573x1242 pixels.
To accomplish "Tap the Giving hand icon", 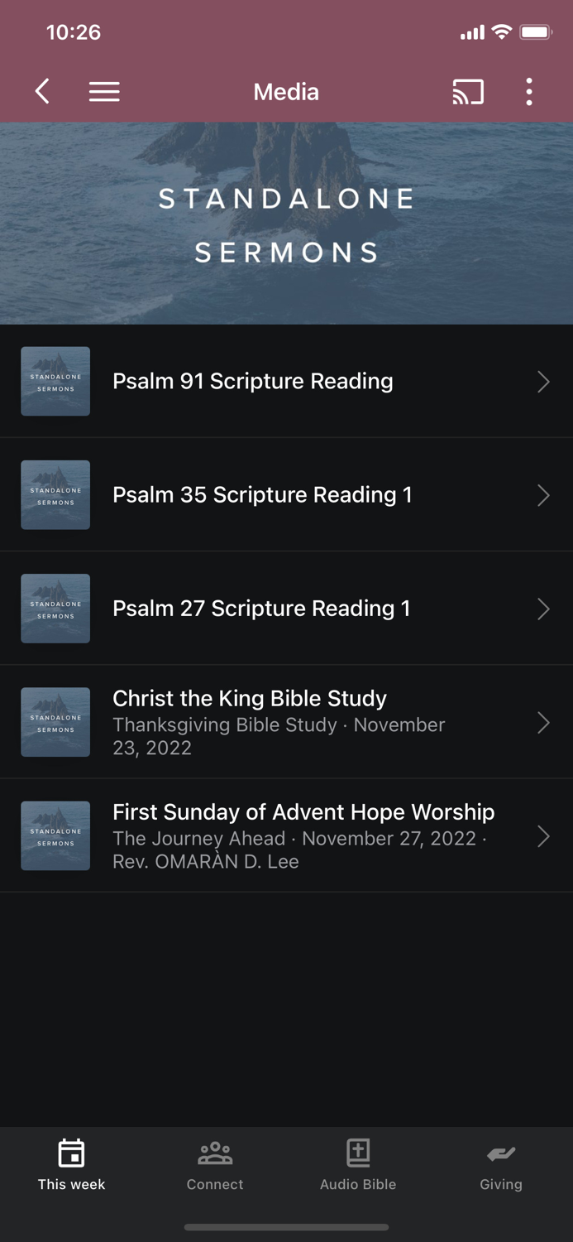I will (501, 1151).
